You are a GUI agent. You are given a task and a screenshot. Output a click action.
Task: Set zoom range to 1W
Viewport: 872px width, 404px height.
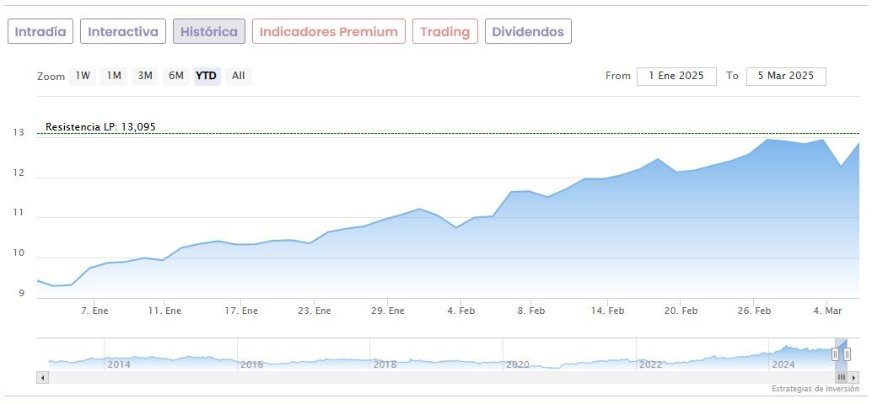83,76
